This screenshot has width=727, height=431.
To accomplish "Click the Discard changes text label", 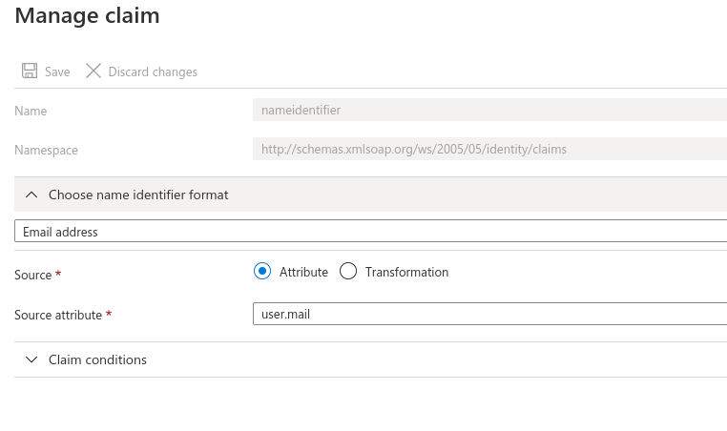I will click(153, 72).
